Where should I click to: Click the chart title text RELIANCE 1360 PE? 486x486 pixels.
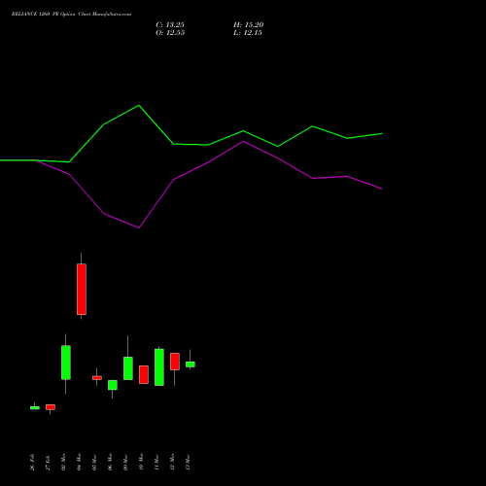point(34,15)
